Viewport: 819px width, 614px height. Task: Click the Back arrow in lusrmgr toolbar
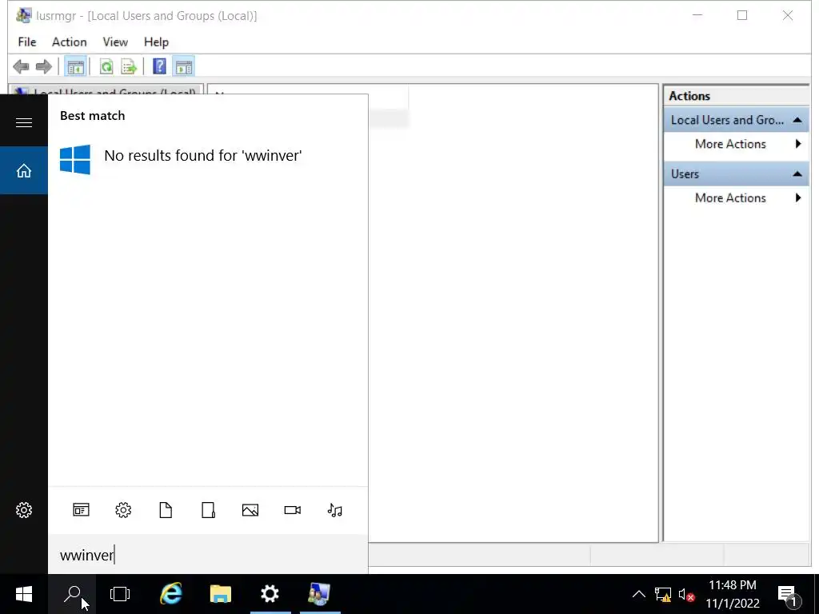click(x=21, y=67)
